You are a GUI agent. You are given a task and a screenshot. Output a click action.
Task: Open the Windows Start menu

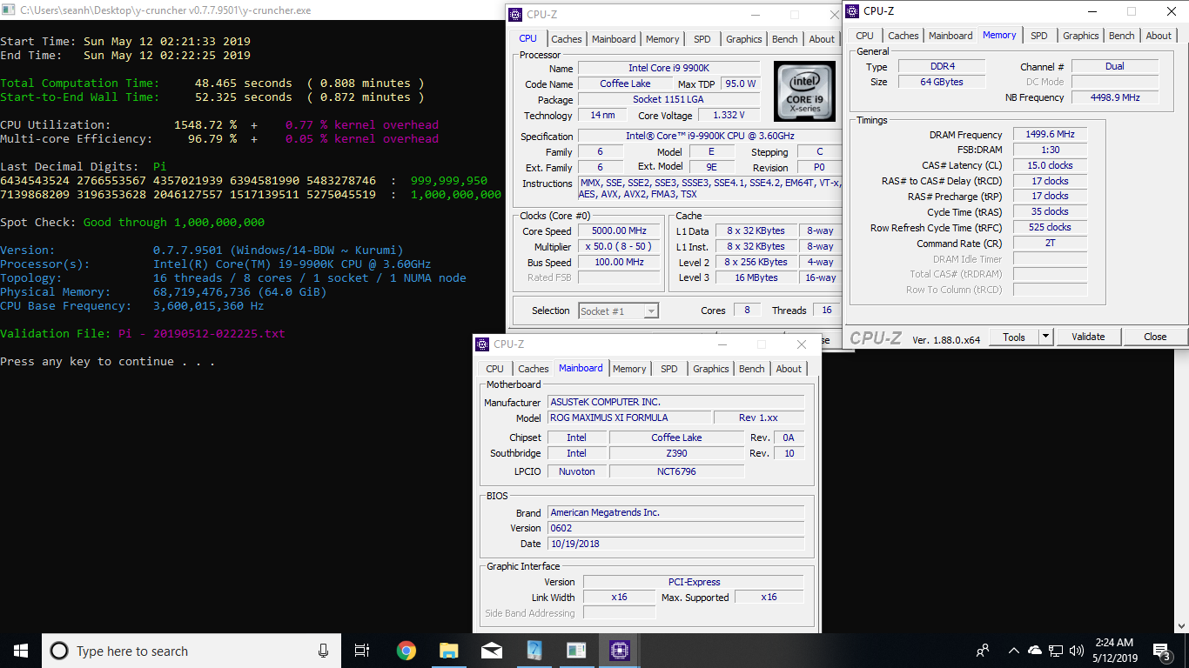click(x=21, y=651)
